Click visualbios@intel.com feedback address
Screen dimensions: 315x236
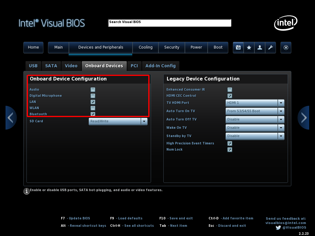click(286, 223)
